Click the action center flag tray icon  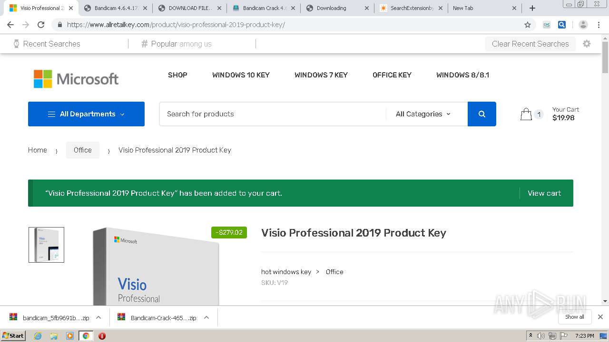(564, 336)
